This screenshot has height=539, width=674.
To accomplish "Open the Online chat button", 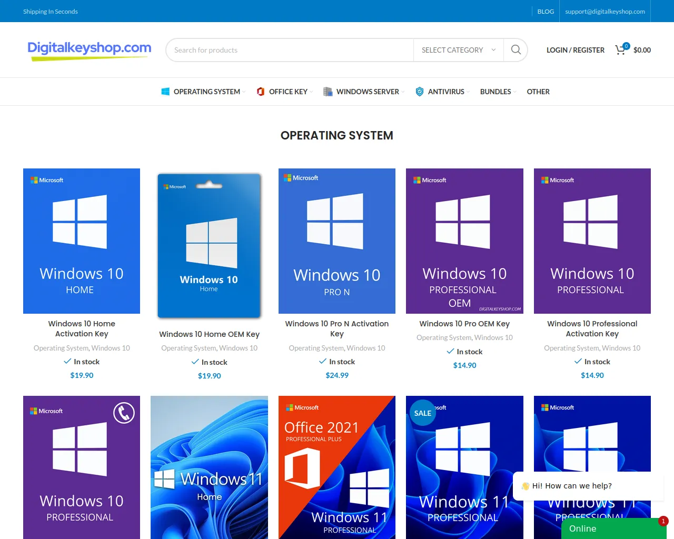I will point(614,528).
